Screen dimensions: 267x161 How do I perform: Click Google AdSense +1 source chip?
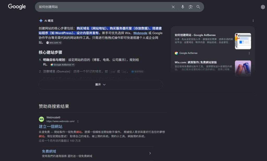click(x=63, y=65)
